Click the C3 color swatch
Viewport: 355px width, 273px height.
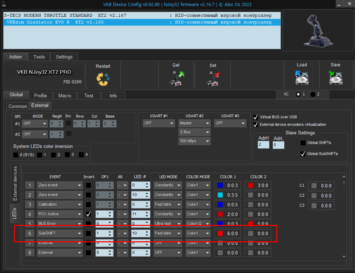(314, 206)
